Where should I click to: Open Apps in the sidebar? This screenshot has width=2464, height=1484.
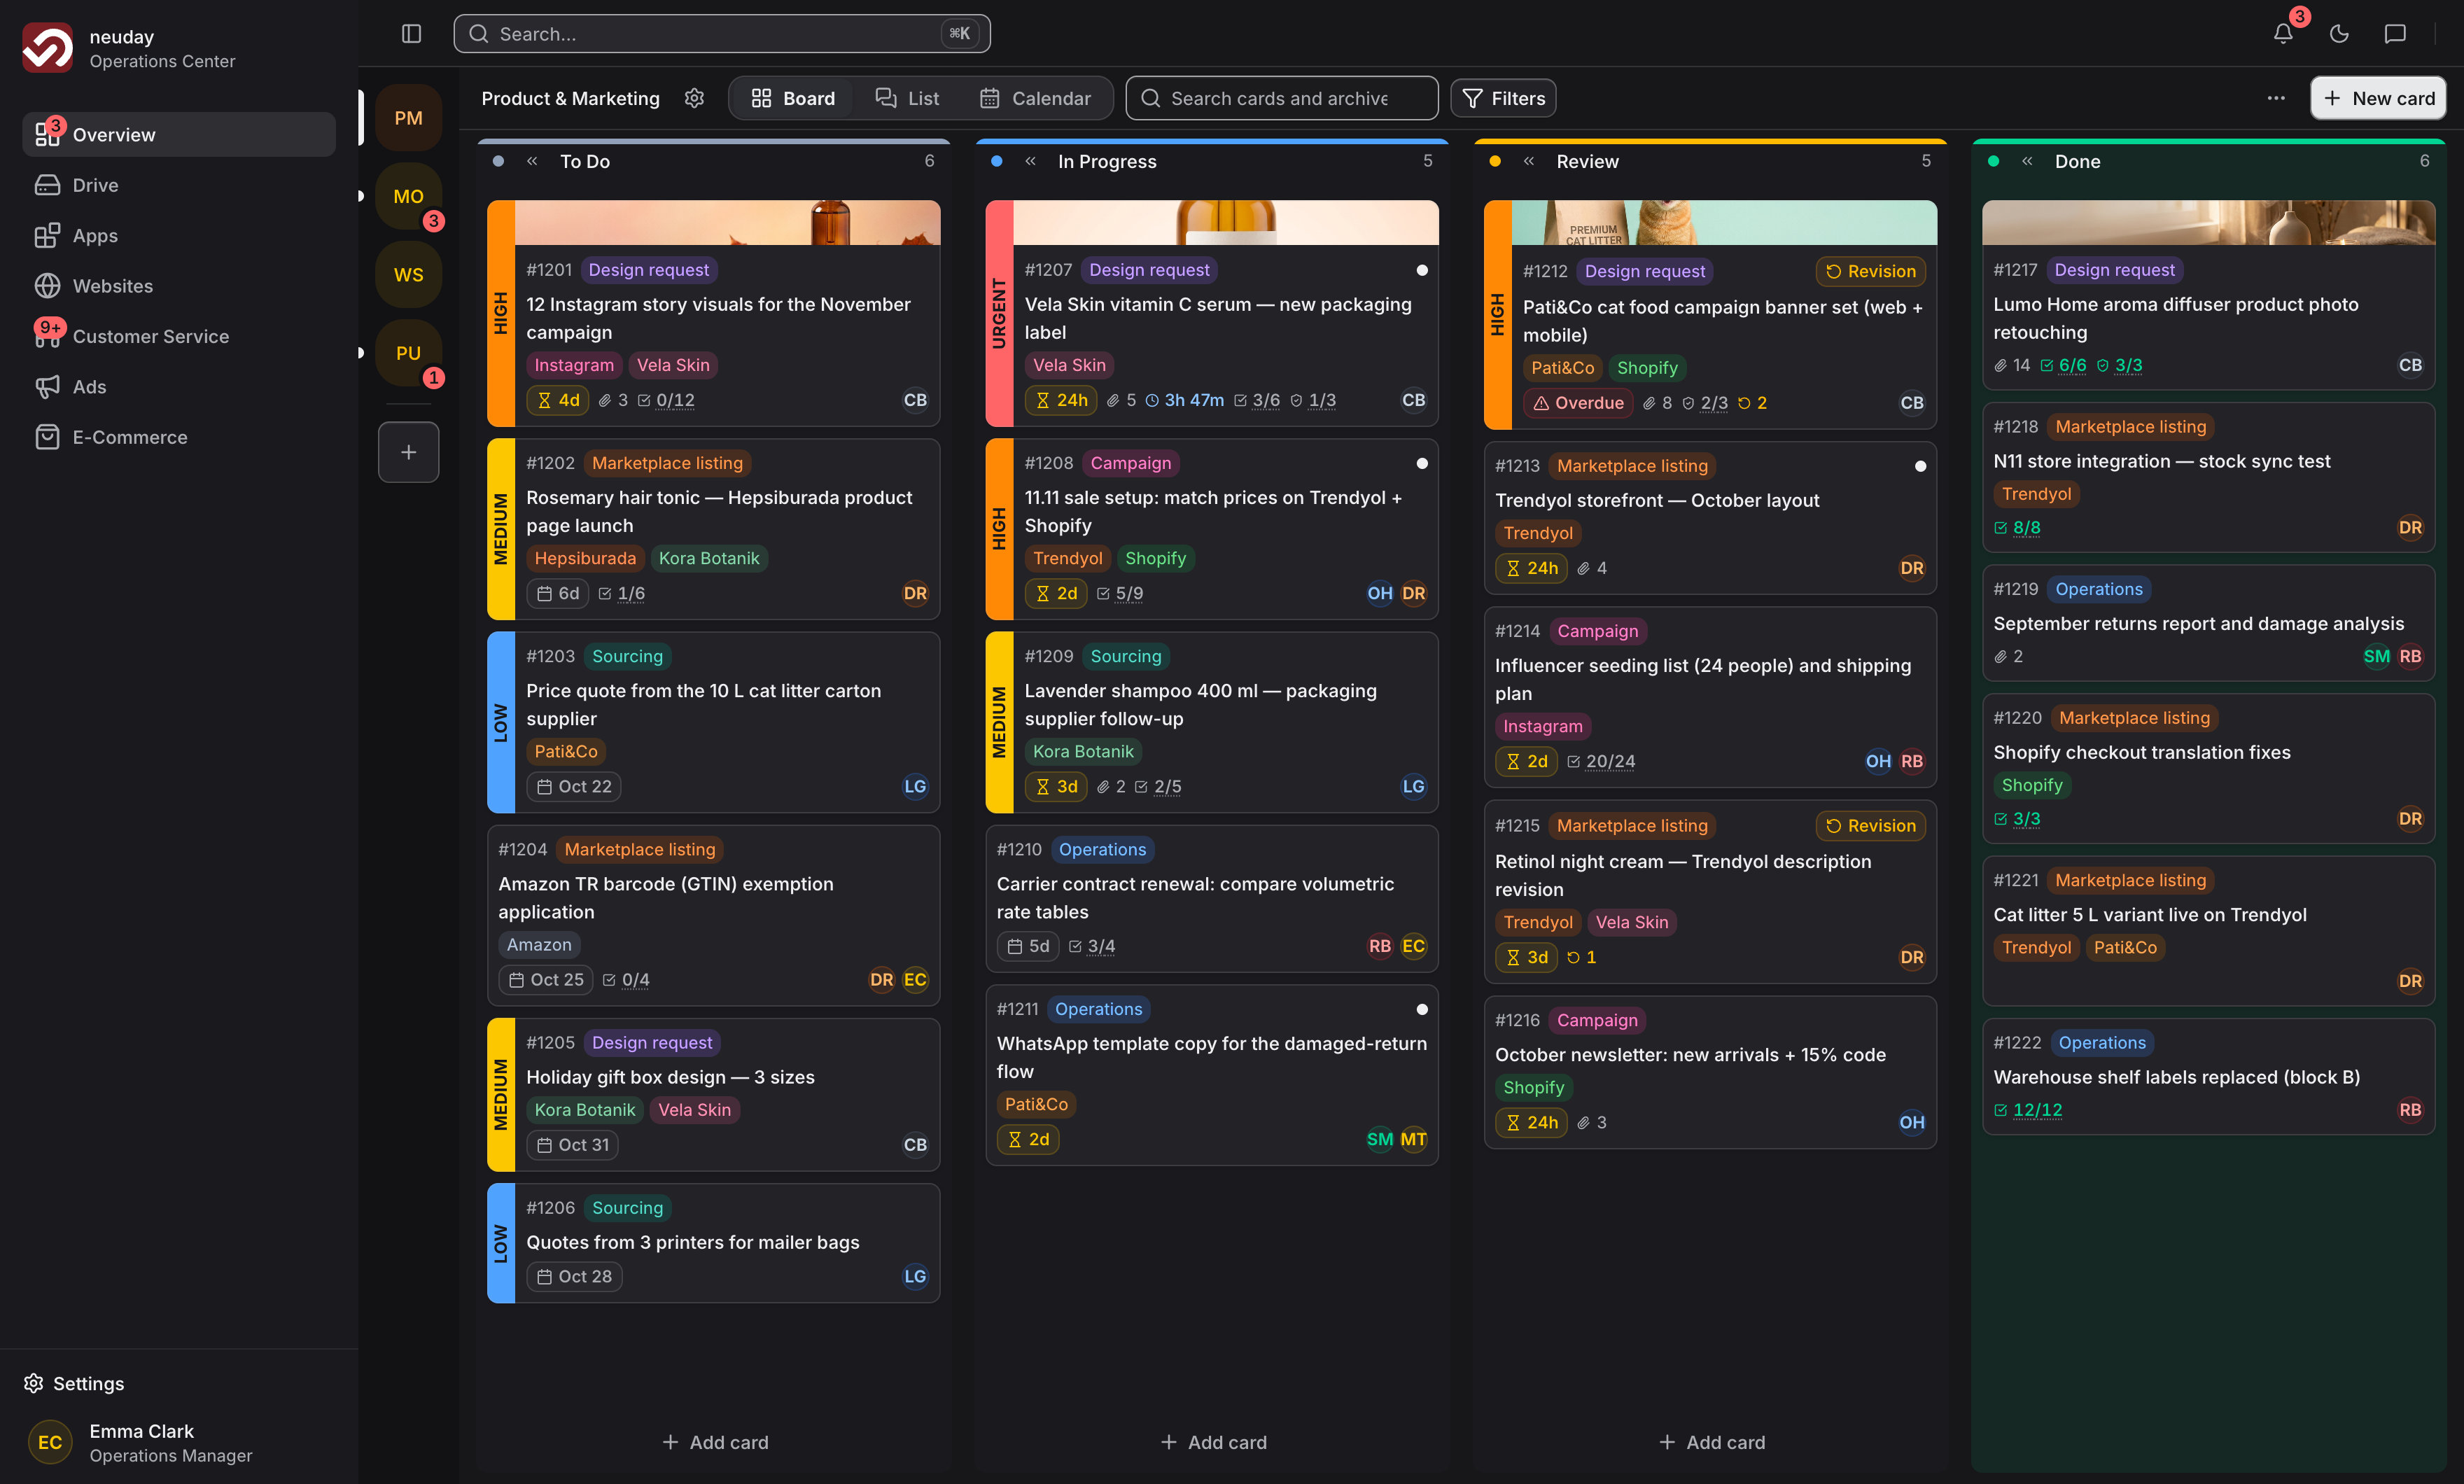[x=179, y=235]
